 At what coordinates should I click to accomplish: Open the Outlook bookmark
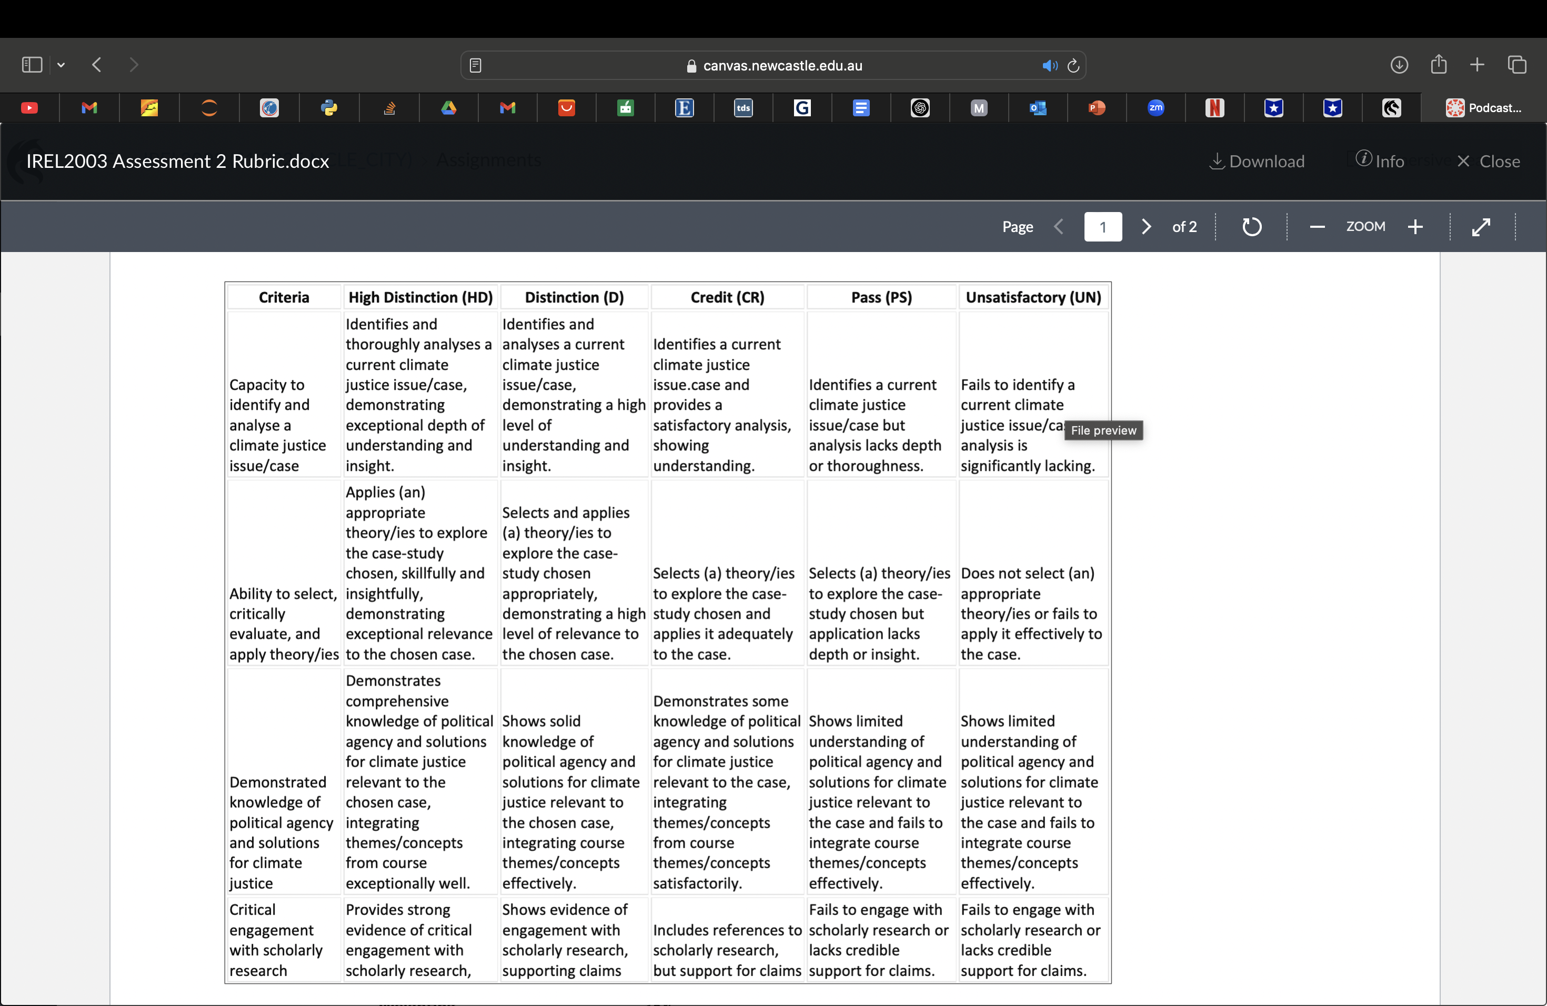pos(1038,108)
